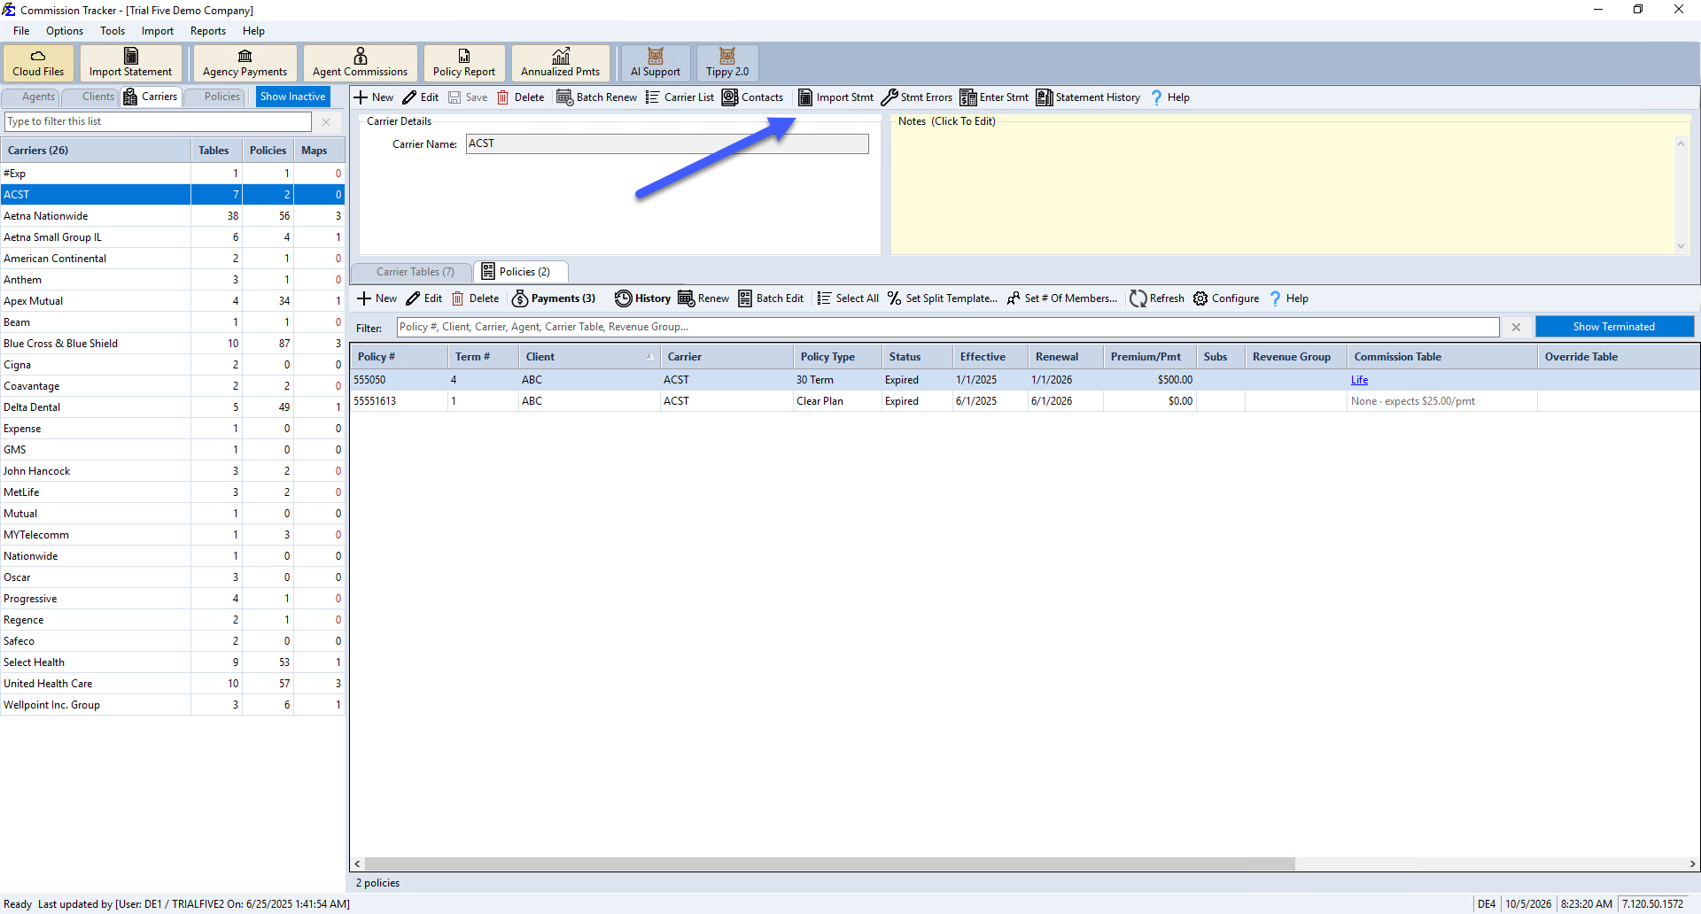Sort by Client column header
This screenshot has width=1701, height=914.
point(589,357)
